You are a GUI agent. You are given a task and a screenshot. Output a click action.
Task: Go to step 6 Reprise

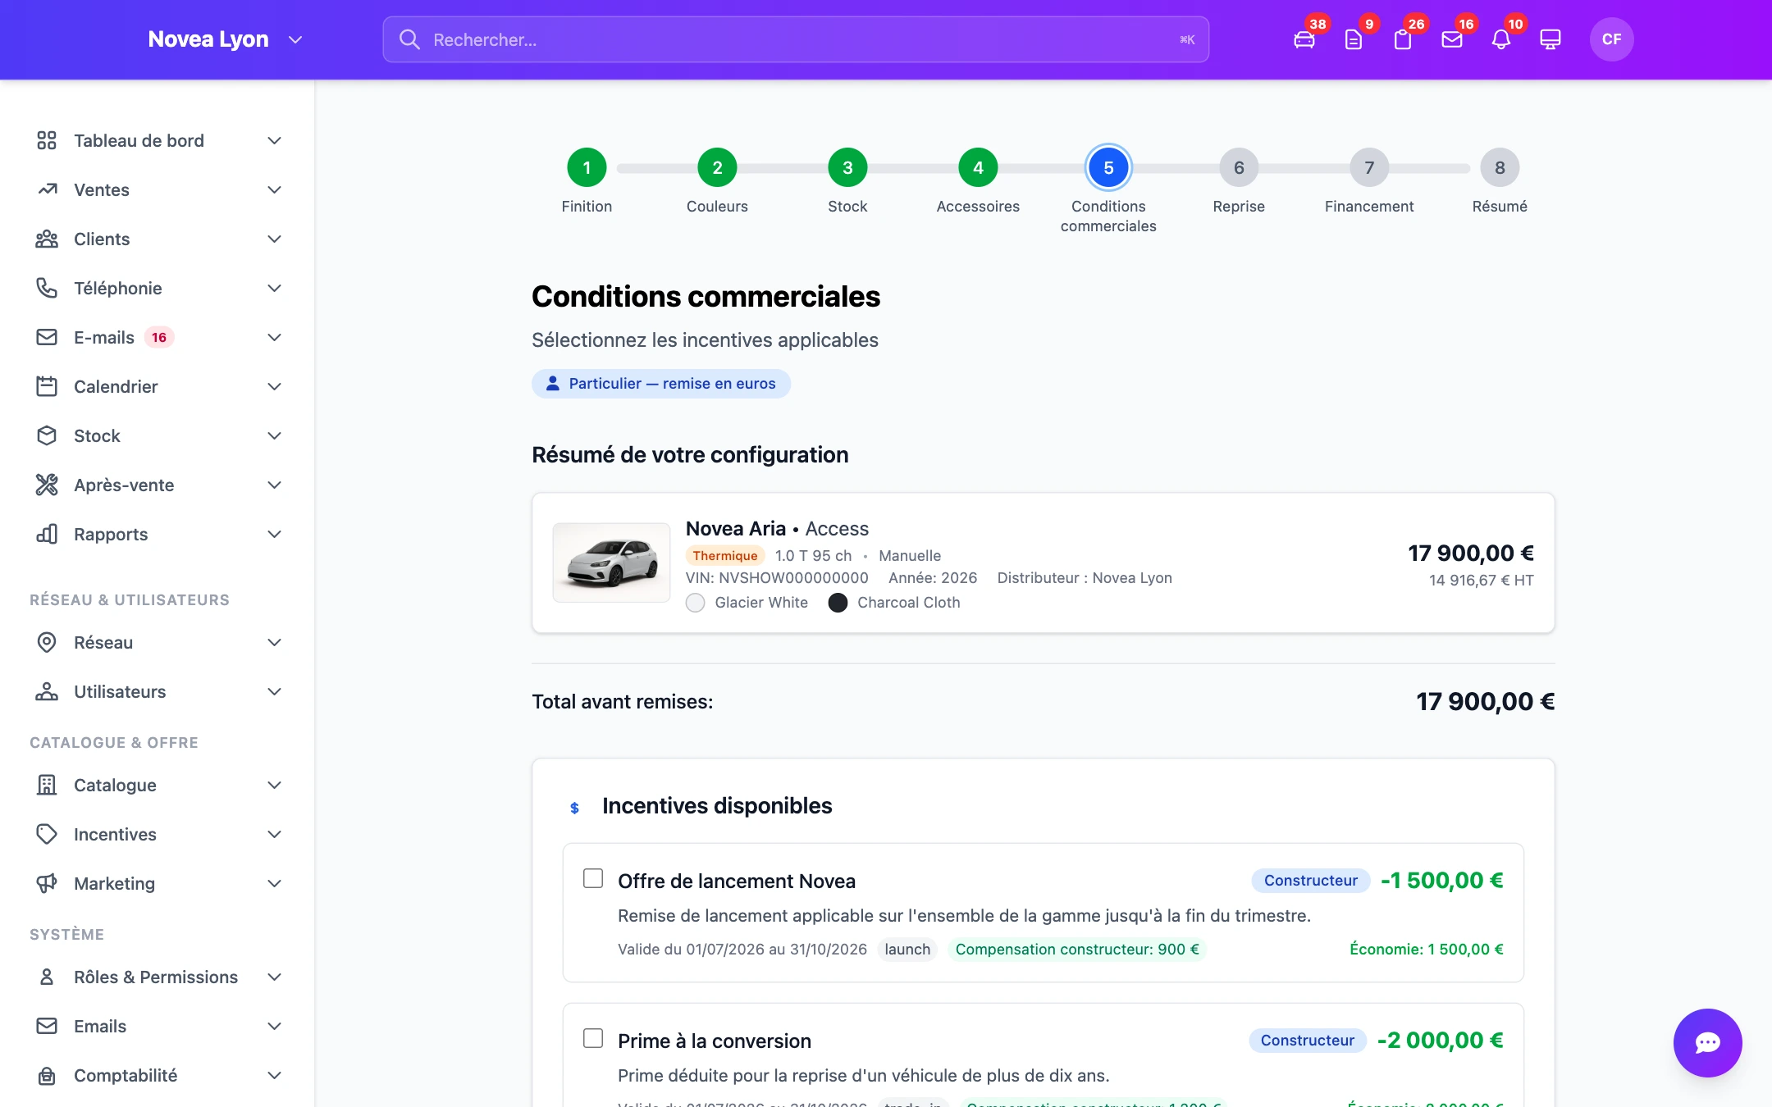pyautogui.click(x=1239, y=167)
